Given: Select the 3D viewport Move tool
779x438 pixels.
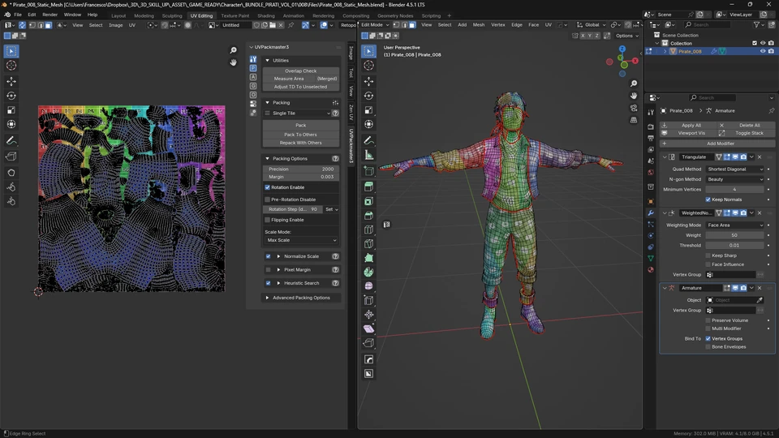Looking at the screenshot, I should coord(368,81).
